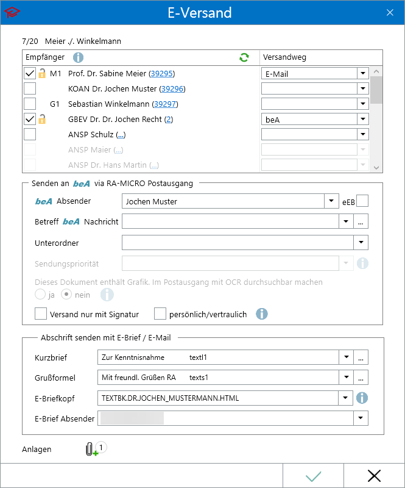Uncheck recipient GBEV Dr. Dr. Jochen Recht
The image size is (405, 488).
[x=30, y=119]
